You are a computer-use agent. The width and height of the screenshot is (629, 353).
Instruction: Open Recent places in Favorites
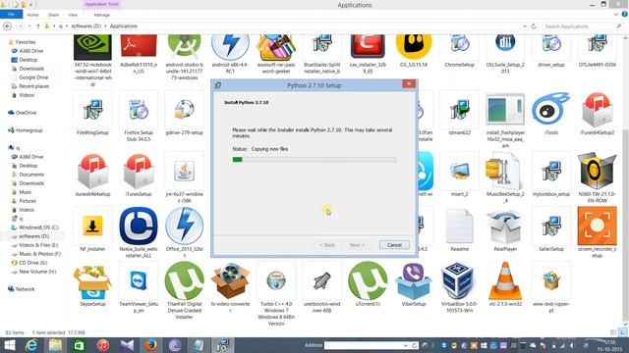(x=34, y=86)
